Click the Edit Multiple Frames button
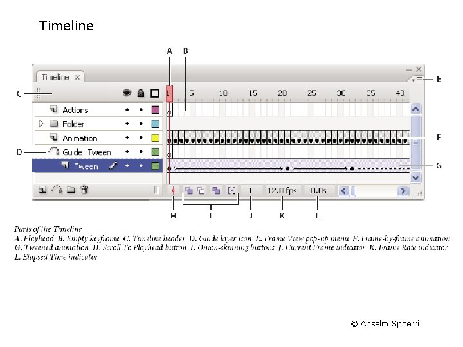 [216, 191]
